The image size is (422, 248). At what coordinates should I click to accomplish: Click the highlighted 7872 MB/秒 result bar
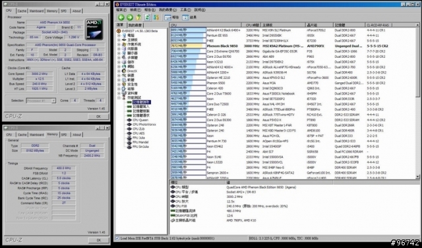(188, 46)
